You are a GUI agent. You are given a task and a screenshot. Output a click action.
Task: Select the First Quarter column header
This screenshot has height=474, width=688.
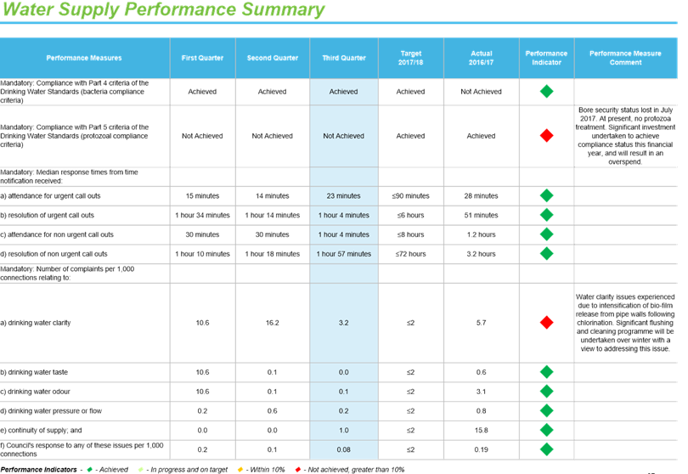[x=202, y=58]
